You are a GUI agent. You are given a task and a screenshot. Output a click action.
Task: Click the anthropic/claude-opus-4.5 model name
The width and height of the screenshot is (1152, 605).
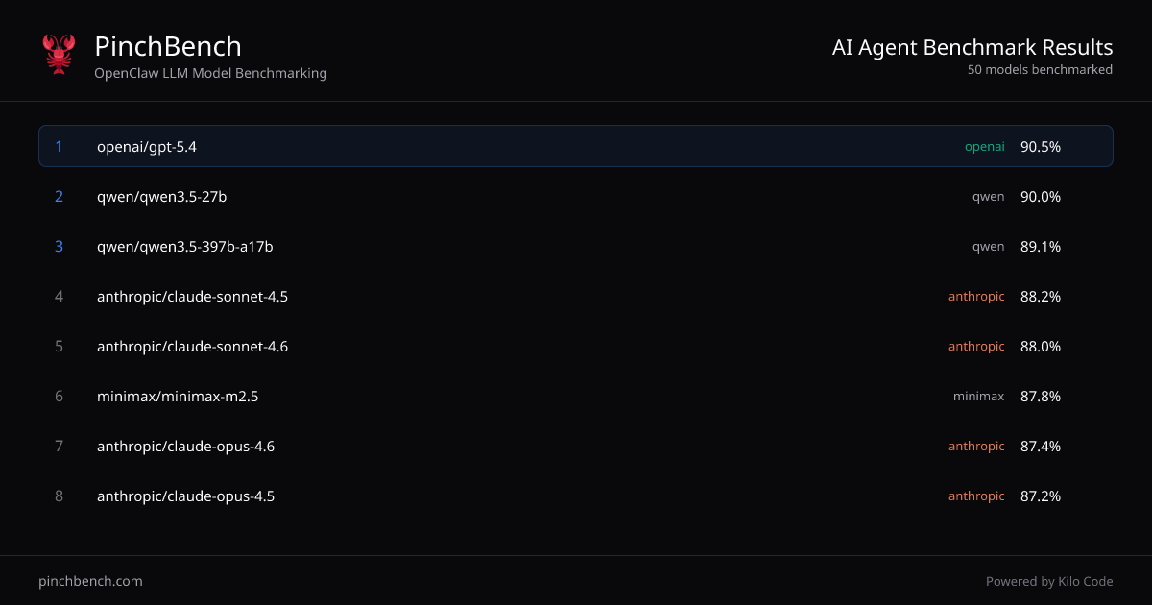pyautogui.click(x=185, y=496)
